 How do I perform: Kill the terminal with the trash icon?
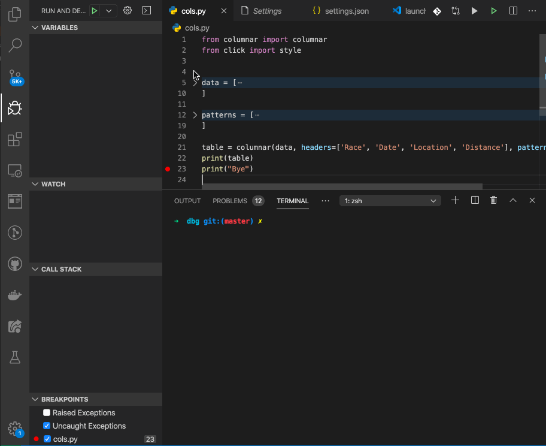click(x=493, y=200)
